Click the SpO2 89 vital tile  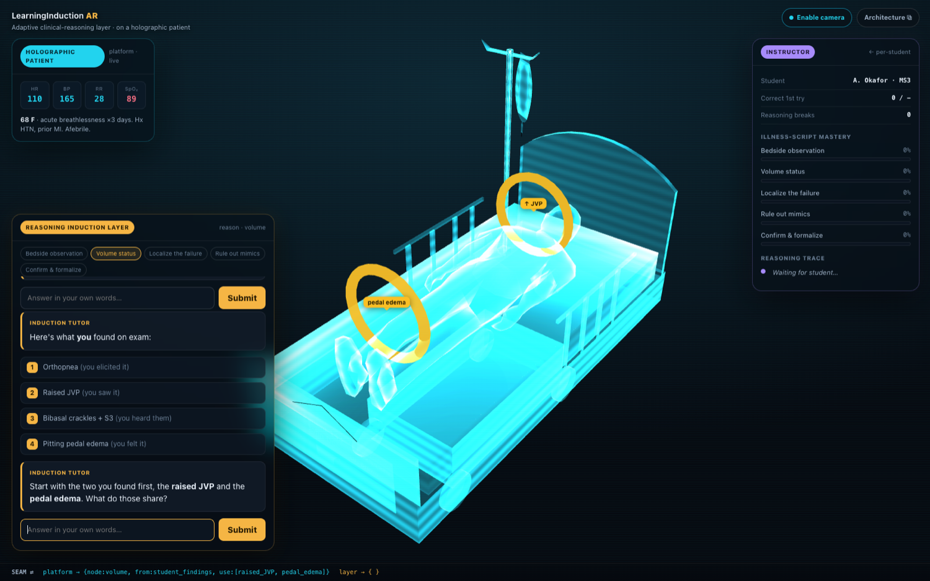[131, 95]
